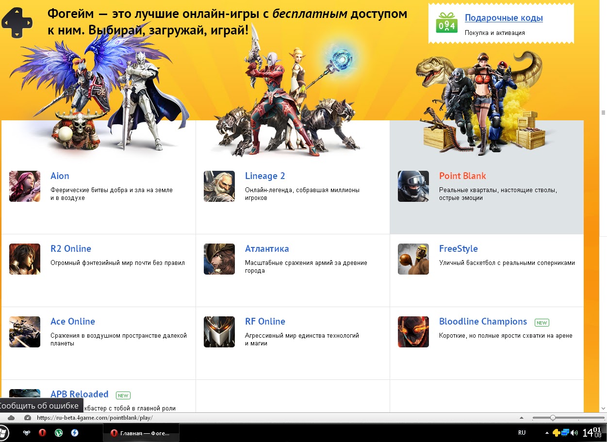Open the APB Reloaded title link
This screenshot has height=442, width=607.
(x=80, y=394)
